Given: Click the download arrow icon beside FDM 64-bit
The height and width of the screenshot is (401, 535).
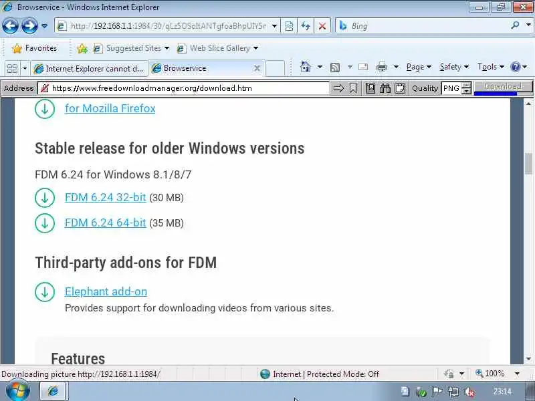Looking at the screenshot, I should click(45, 223).
